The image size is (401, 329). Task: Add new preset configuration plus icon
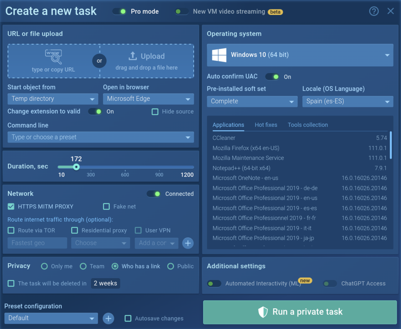[x=108, y=318]
